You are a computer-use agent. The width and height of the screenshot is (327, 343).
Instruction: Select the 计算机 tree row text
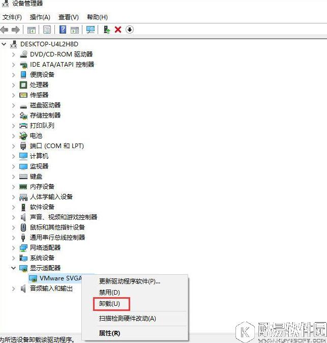pyautogui.click(x=39, y=156)
